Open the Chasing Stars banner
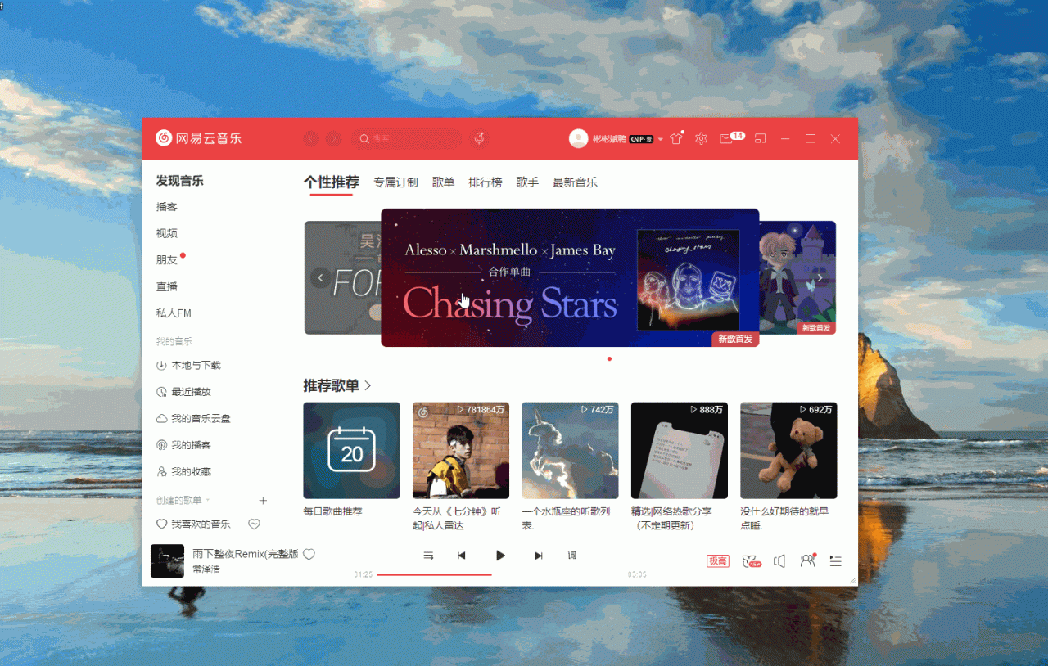Viewport: 1048px width, 666px height. point(570,277)
